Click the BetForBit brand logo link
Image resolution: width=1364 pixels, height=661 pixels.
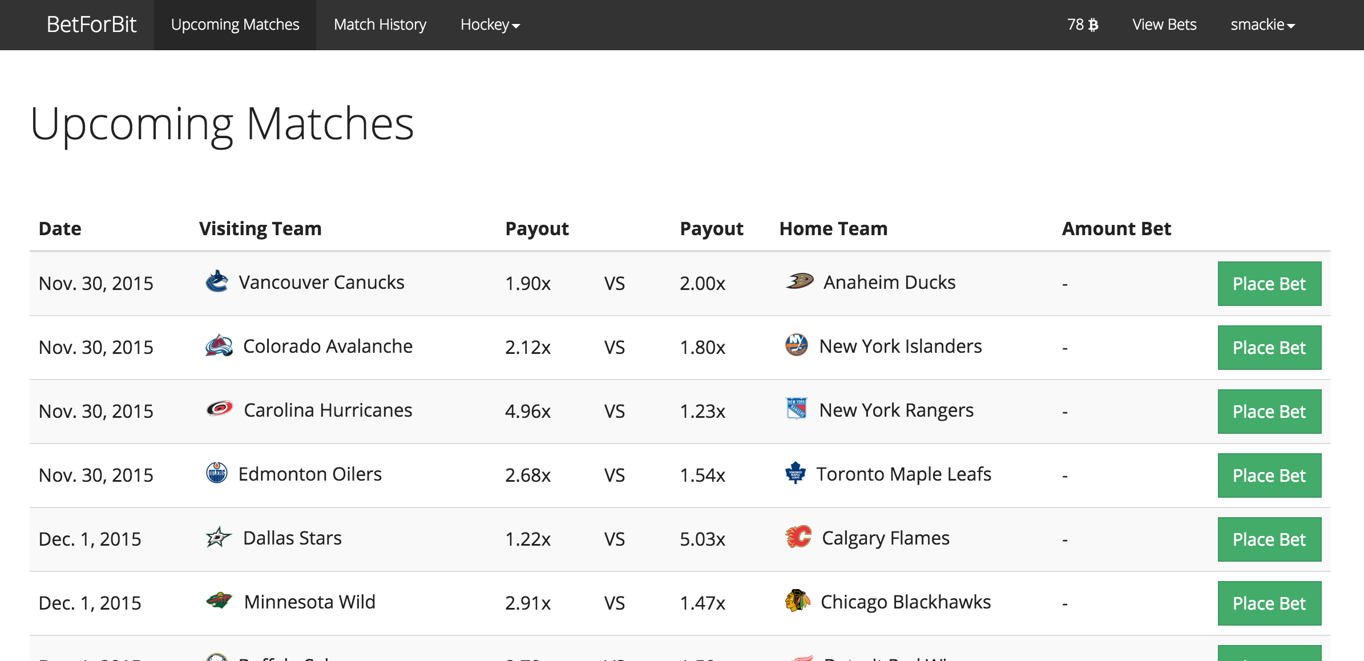click(91, 25)
